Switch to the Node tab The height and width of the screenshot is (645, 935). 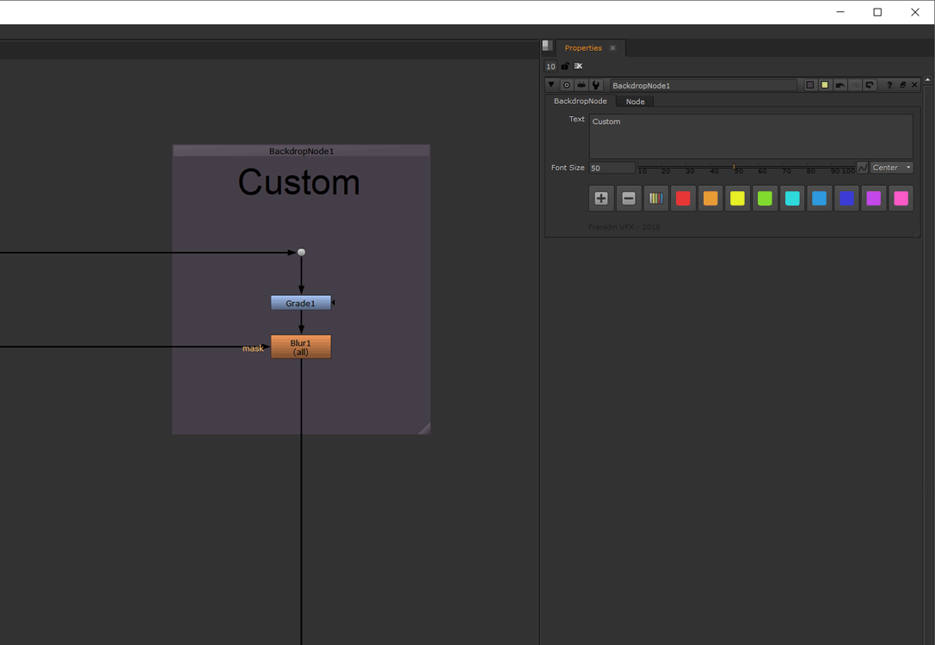(635, 101)
